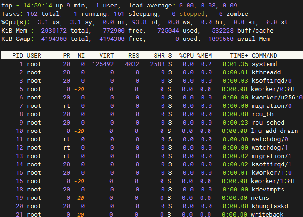Click the migration/0 command
Viewport: 303px width, 217px height.
click(272, 105)
